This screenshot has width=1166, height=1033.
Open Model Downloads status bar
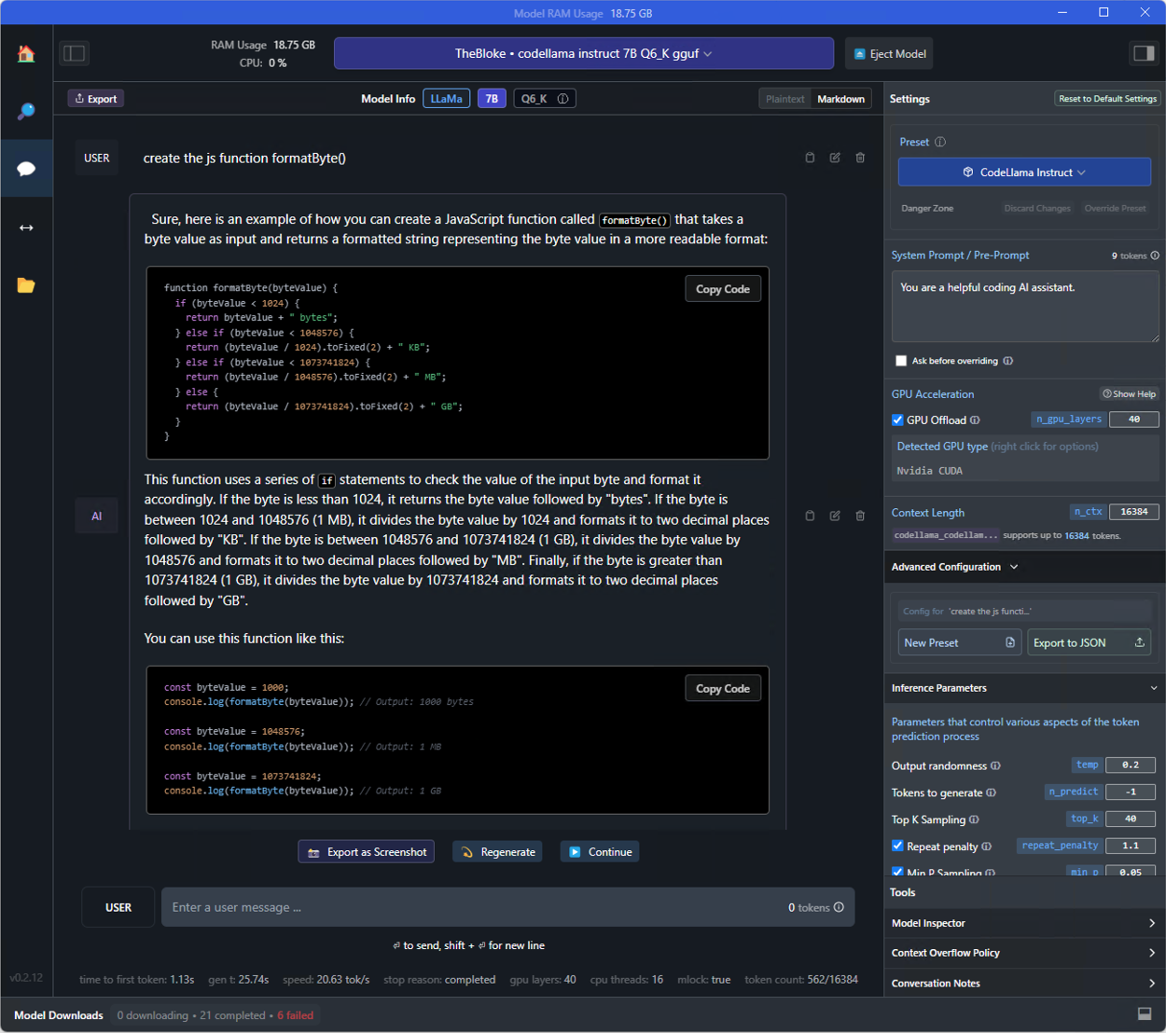pos(59,1015)
